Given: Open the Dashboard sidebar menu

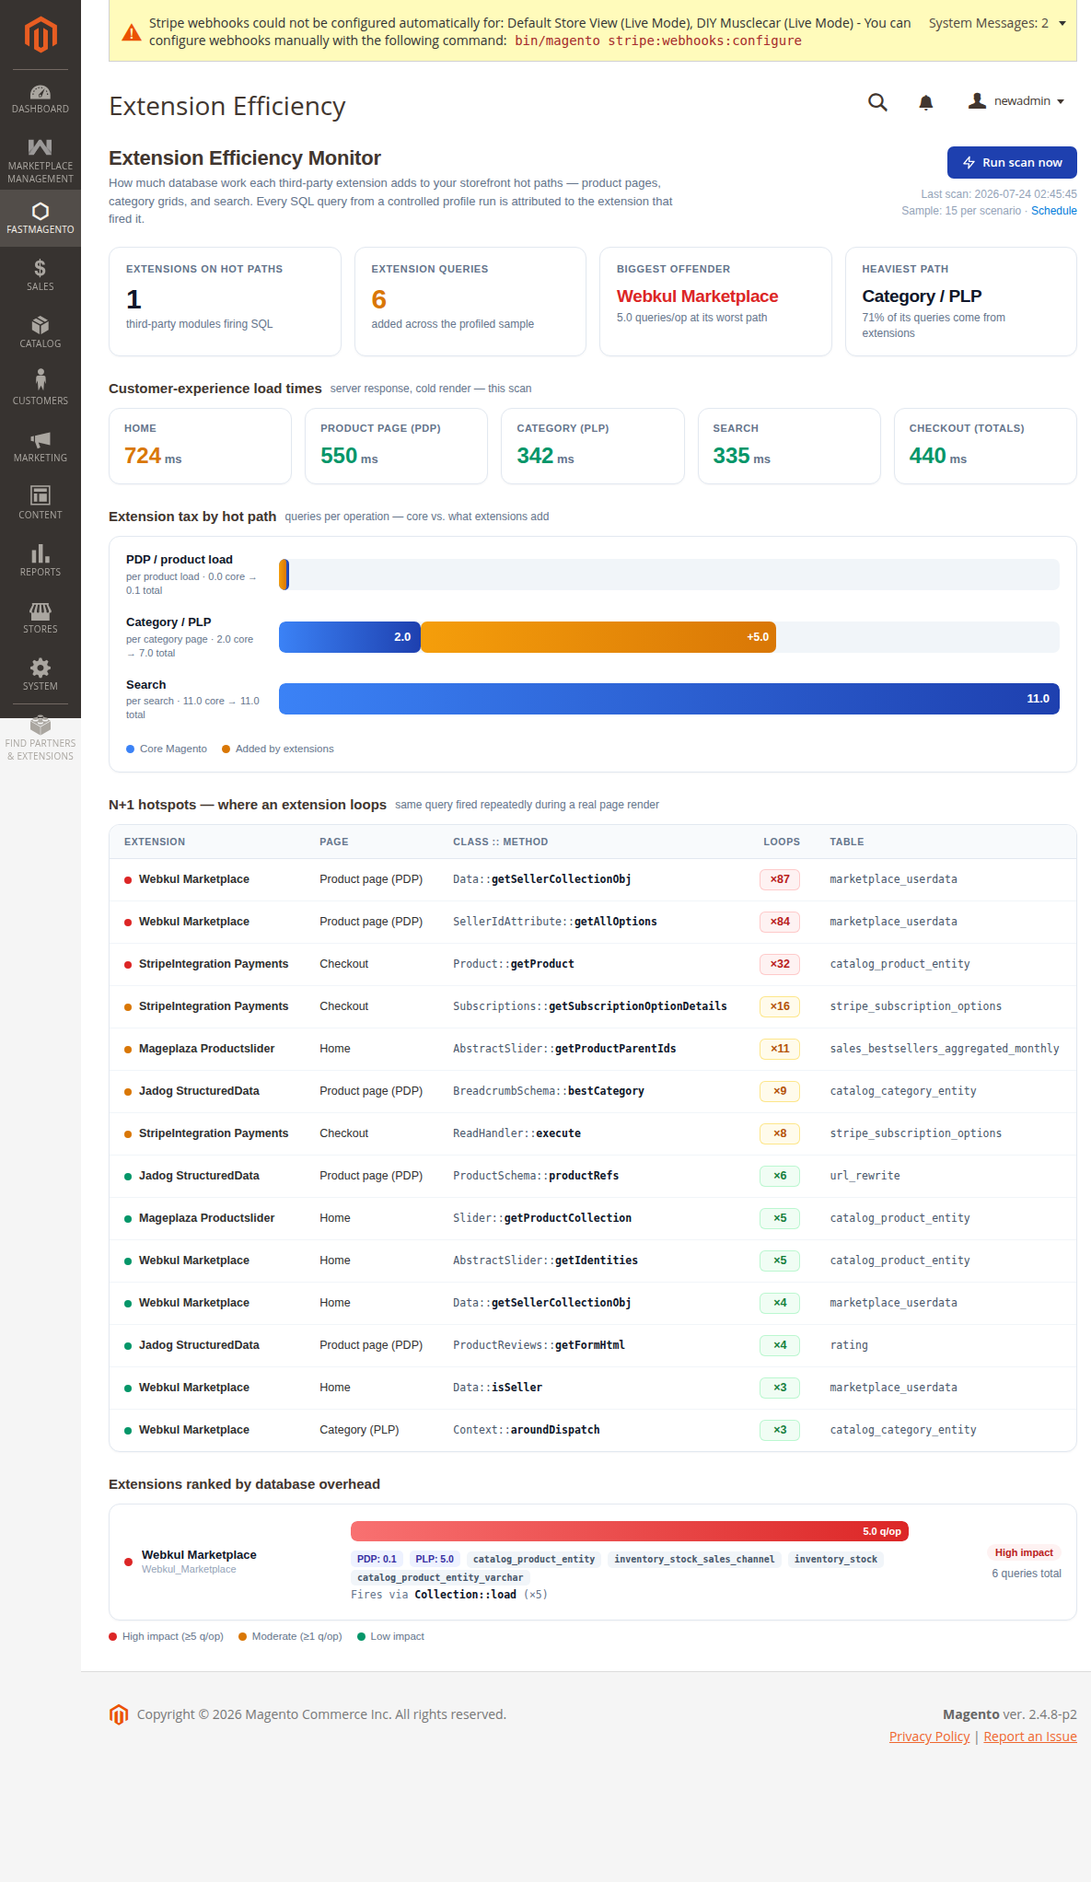Looking at the screenshot, I should 41,99.
